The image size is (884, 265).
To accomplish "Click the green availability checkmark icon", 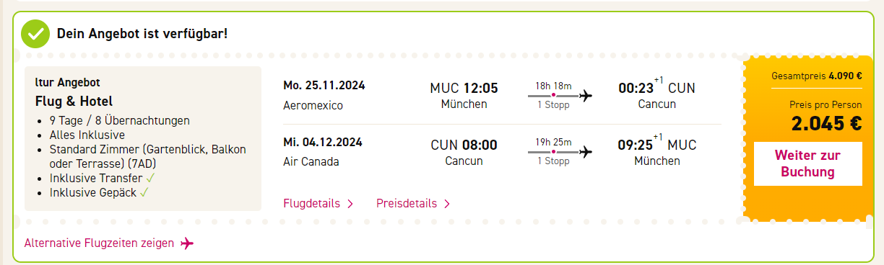I will (35, 33).
